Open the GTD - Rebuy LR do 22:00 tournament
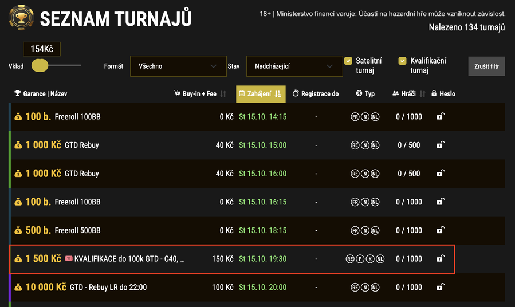Viewport: 515px width, 307px height. pos(108,288)
